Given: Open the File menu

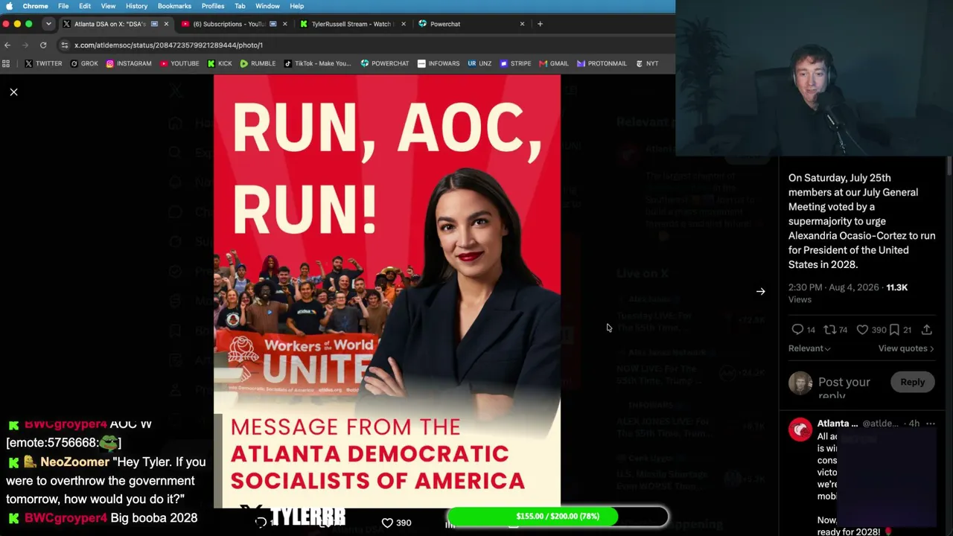Looking at the screenshot, I should 63,6.
